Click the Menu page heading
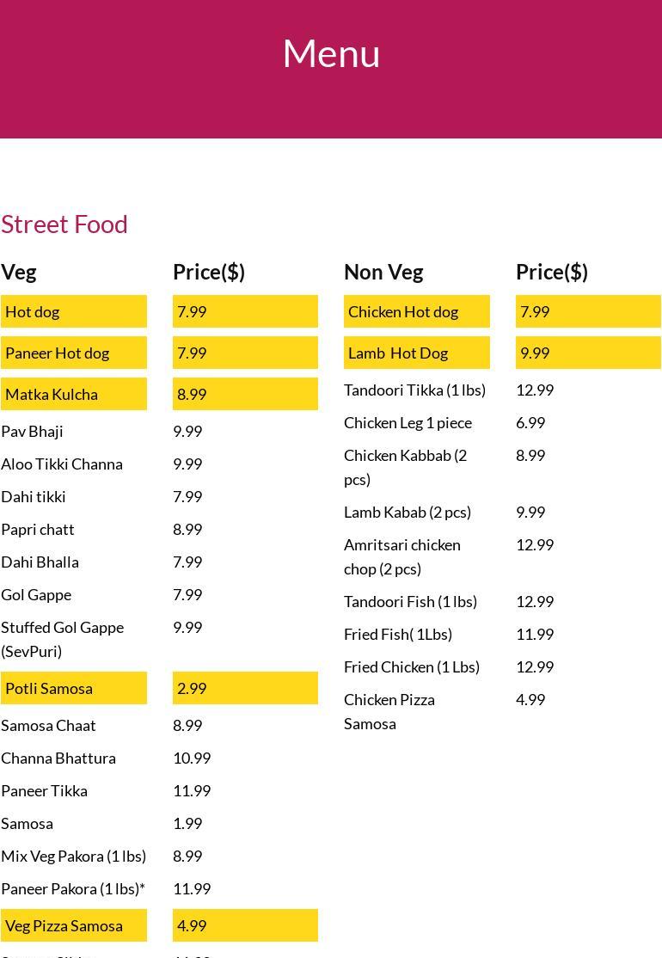The image size is (662, 958). [x=331, y=53]
